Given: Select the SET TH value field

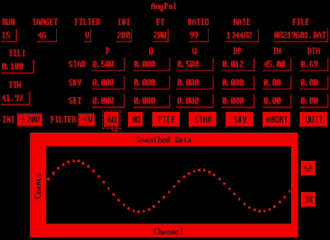Looking at the screenshot, I should pos(277,101).
